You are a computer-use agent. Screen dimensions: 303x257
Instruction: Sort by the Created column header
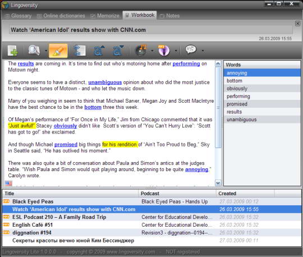(x=245, y=194)
